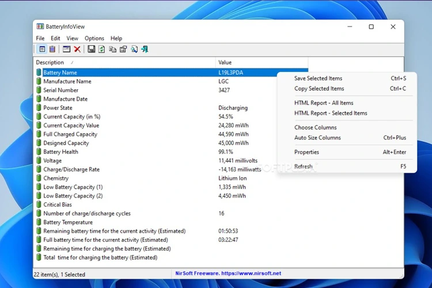Select HTML Report - All Items
432x288 pixels.
347,103
